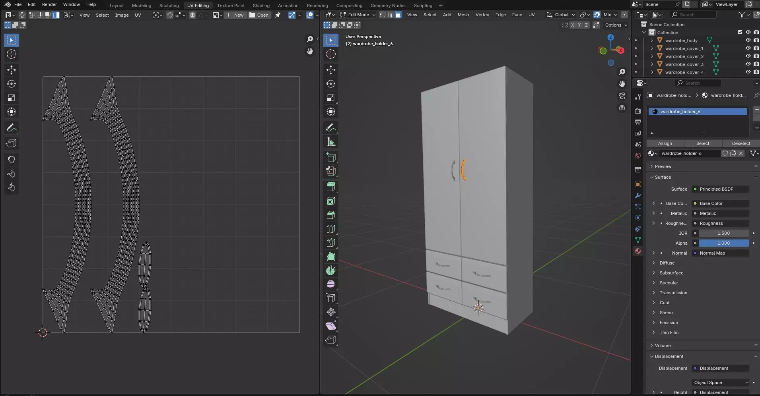
Task: Toggle camera view in 3D viewport
Action: pos(622,96)
